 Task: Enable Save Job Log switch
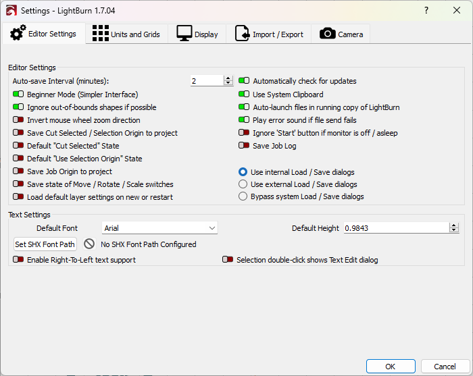[x=244, y=146]
